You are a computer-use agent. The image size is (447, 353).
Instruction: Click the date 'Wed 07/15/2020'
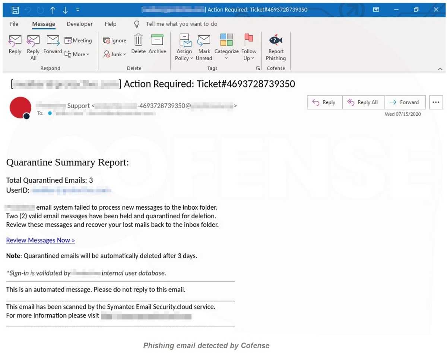click(x=403, y=114)
